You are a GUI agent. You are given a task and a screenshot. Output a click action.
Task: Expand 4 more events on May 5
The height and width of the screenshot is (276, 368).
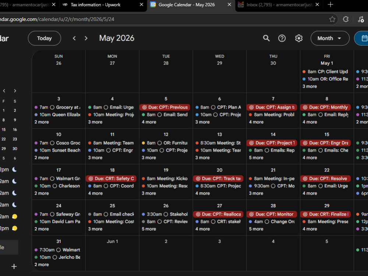(149, 122)
